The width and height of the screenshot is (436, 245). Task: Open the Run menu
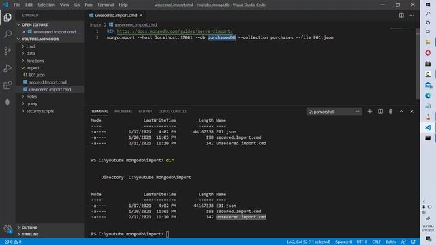pyautogui.click(x=89, y=5)
